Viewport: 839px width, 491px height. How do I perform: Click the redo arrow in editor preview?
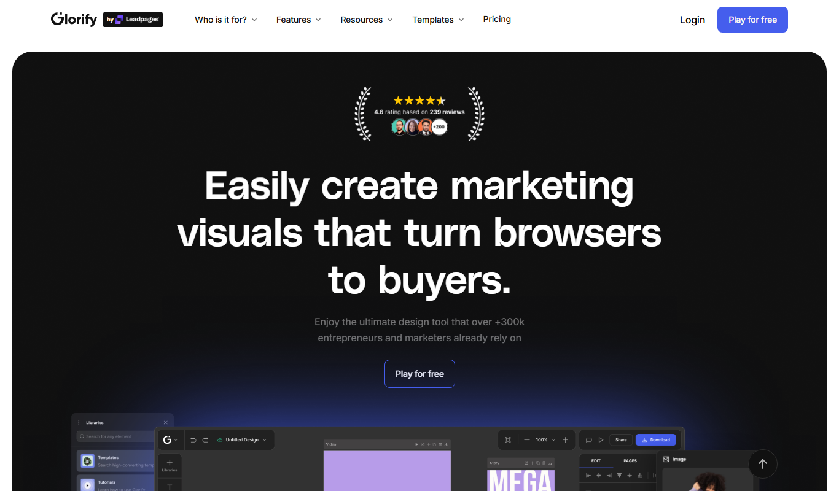[x=205, y=440]
